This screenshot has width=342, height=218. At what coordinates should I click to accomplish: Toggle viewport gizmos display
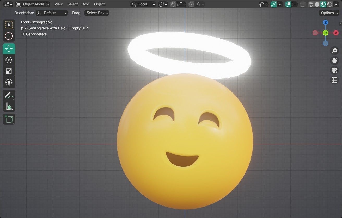pyautogui.click(x=273, y=4)
